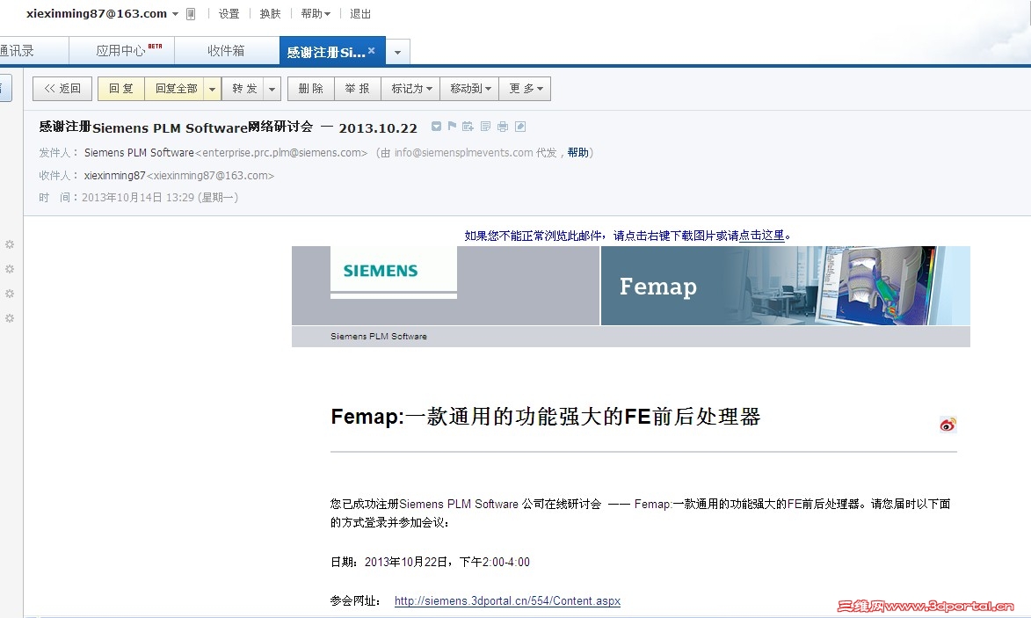Open 设置 from the top menu
The height and width of the screenshot is (618, 1031).
pyautogui.click(x=229, y=14)
